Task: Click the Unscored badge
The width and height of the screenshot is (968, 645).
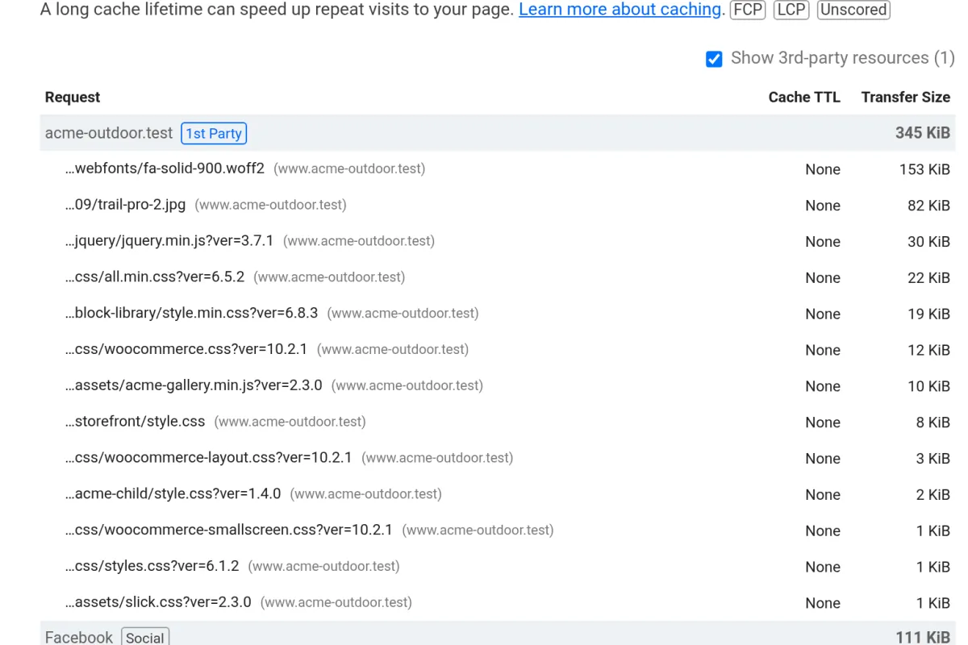Action: click(853, 10)
